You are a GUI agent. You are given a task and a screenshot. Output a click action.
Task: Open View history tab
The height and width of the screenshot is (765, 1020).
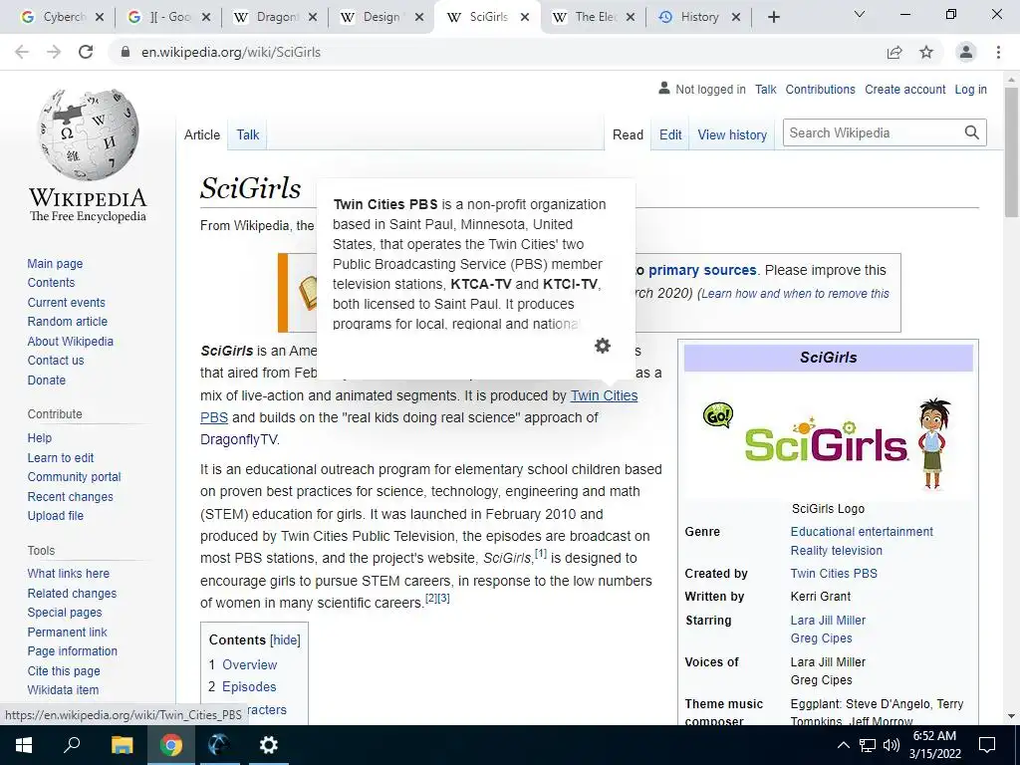point(732,134)
